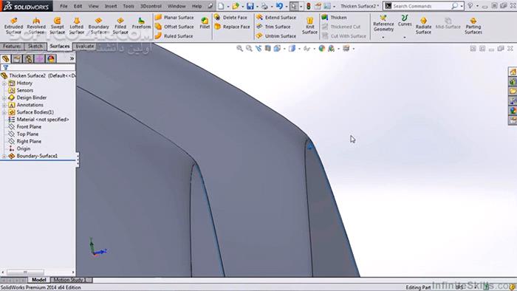
Task: Open the ConfigurationManager tab icon
Action: pos(28,58)
